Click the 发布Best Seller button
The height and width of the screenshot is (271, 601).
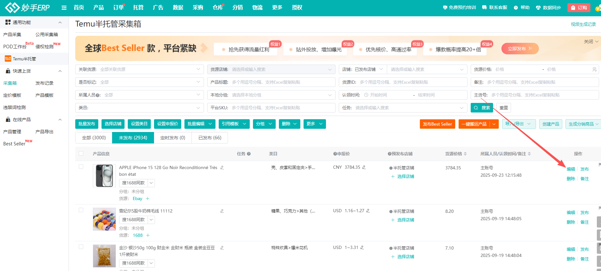coord(437,124)
